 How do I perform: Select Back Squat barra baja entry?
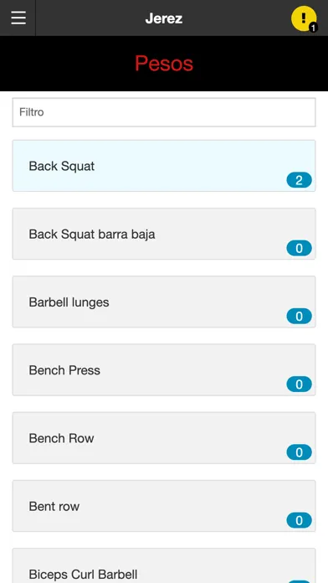(164, 234)
